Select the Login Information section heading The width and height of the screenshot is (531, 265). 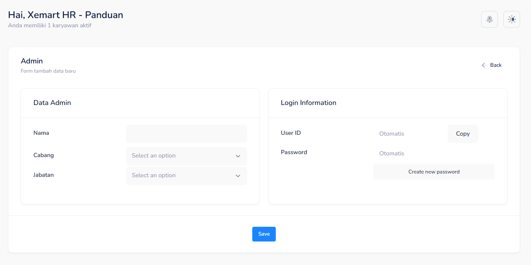[x=309, y=103]
